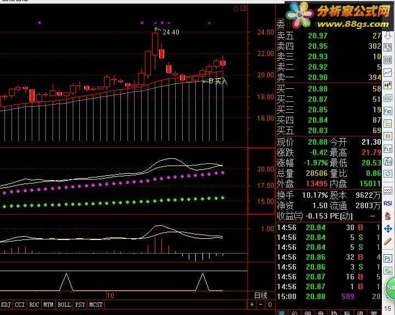Image resolution: width=395 pixels, height=315 pixels.
Task: Open the f(x) formula manager icon
Action: click(388, 161)
